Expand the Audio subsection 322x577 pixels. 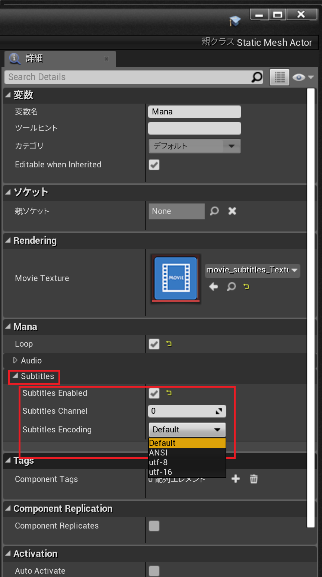tap(15, 360)
